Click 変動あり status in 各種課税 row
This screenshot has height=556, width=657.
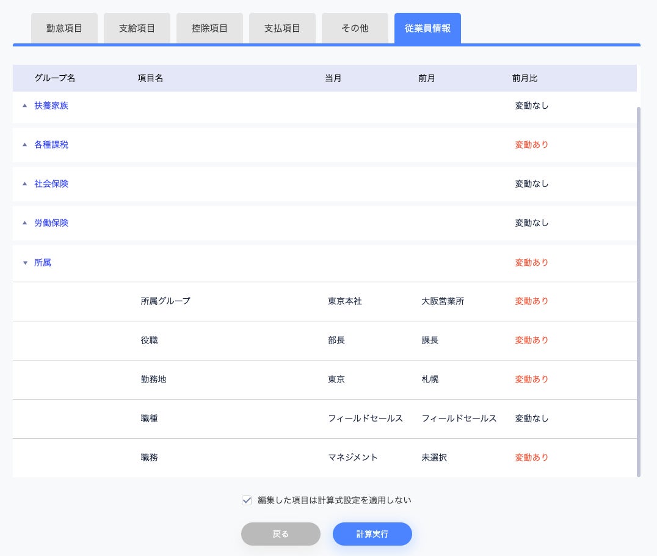click(532, 145)
